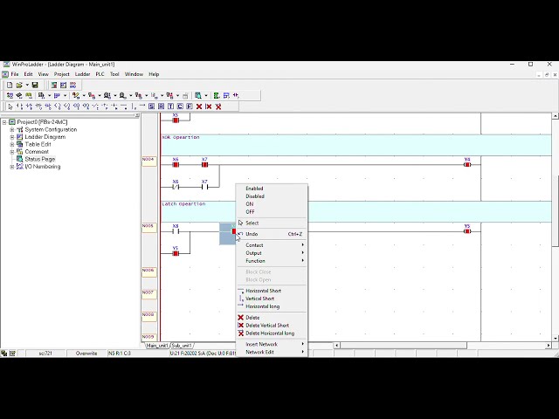Pick the normally open contact tool
This screenshot has width=559, height=419.
pyautogui.click(x=20, y=106)
